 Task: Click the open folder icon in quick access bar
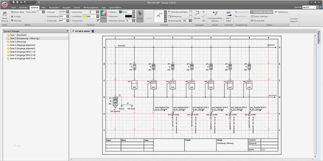tap(21, 2)
